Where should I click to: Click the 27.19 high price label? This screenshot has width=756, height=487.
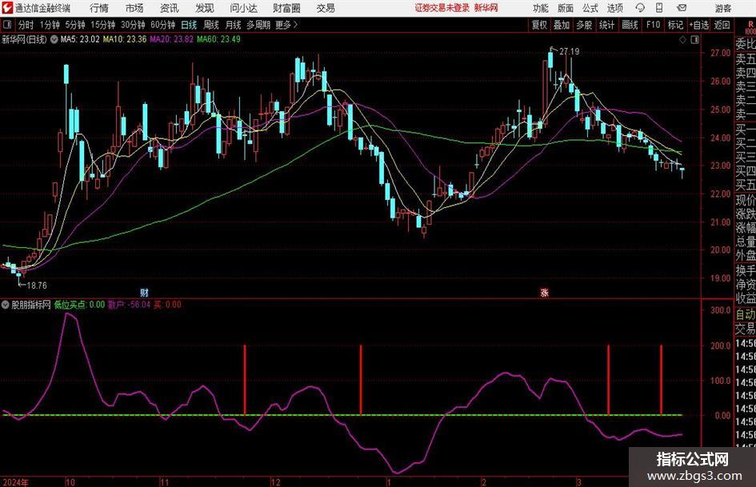(x=570, y=52)
